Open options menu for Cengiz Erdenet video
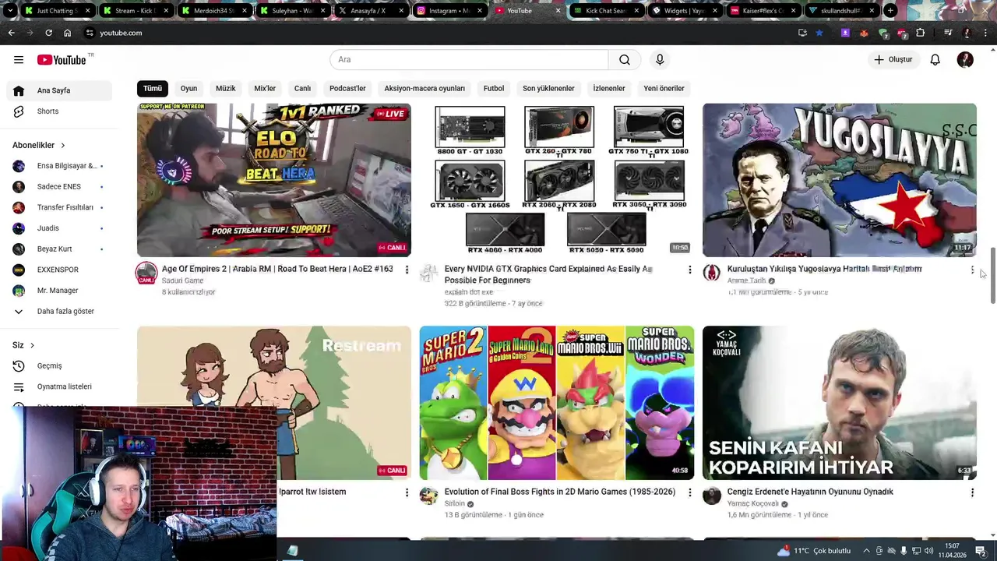The height and width of the screenshot is (561, 997). tap(972, 492)
